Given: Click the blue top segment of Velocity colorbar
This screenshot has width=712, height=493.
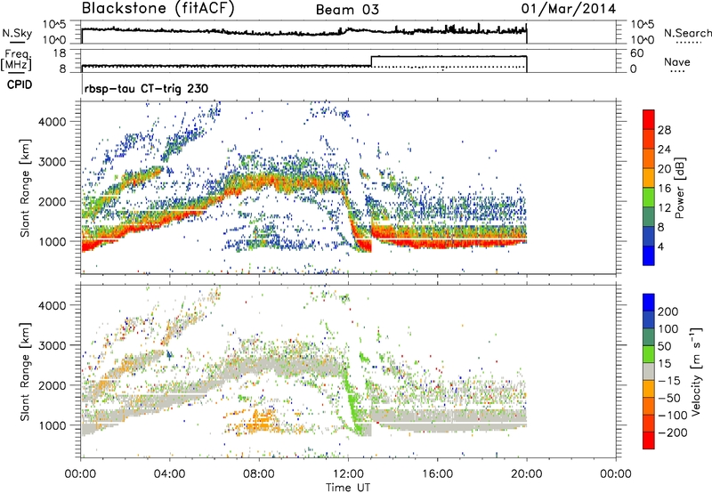Looking at the screenshot, I should (x=649, y=303).
